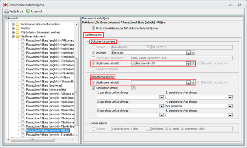The width and height of the screenshot is (247, 148).
Task: Open 2. paraksts un/vai zīmogs dropdown
Action: 230,97
